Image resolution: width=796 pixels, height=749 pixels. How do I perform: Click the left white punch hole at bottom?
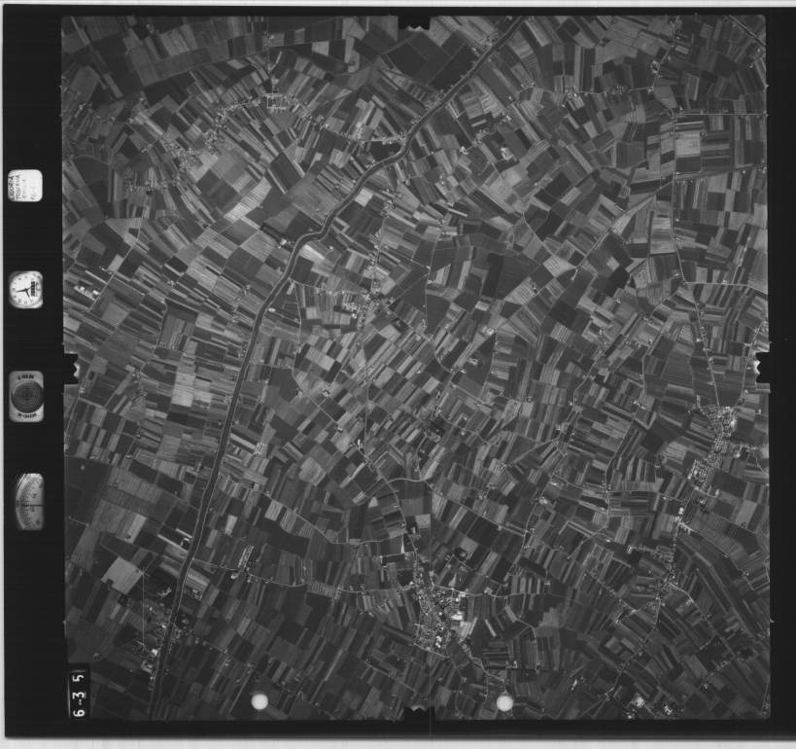click(x=260, y=700)
